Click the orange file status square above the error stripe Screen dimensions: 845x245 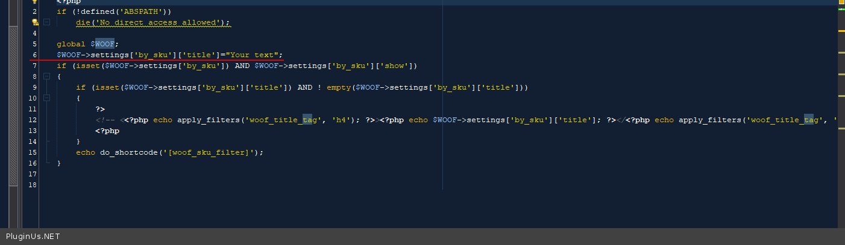pyautogui.click(x=841, y=2)
